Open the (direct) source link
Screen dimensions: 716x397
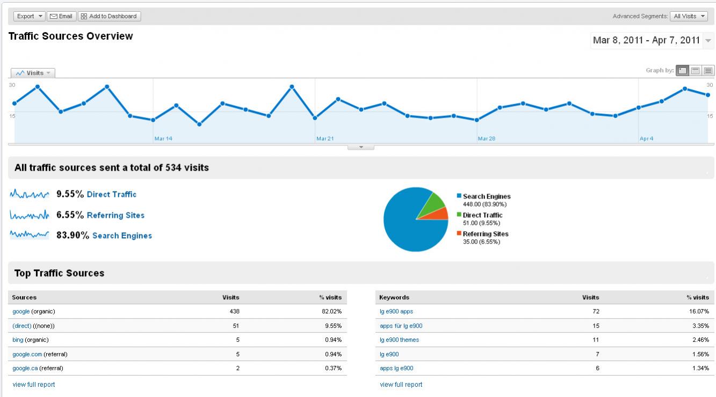[21, 326]
